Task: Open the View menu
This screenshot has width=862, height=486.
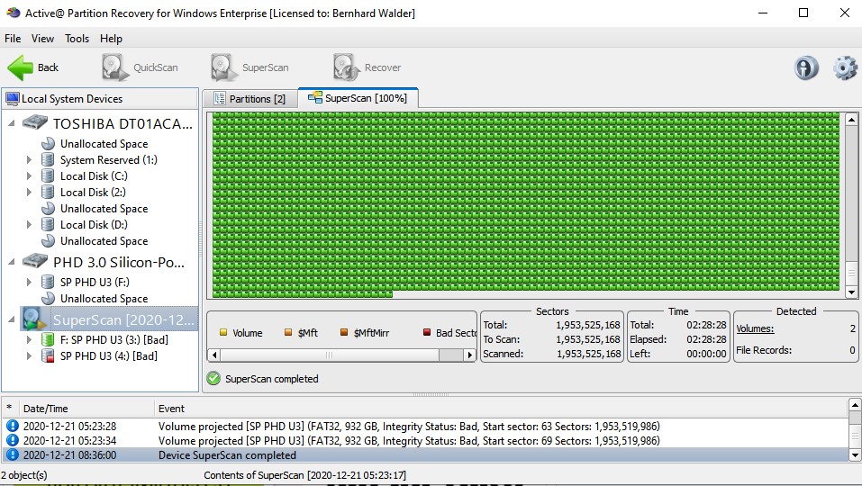Action: coord(42,39)
